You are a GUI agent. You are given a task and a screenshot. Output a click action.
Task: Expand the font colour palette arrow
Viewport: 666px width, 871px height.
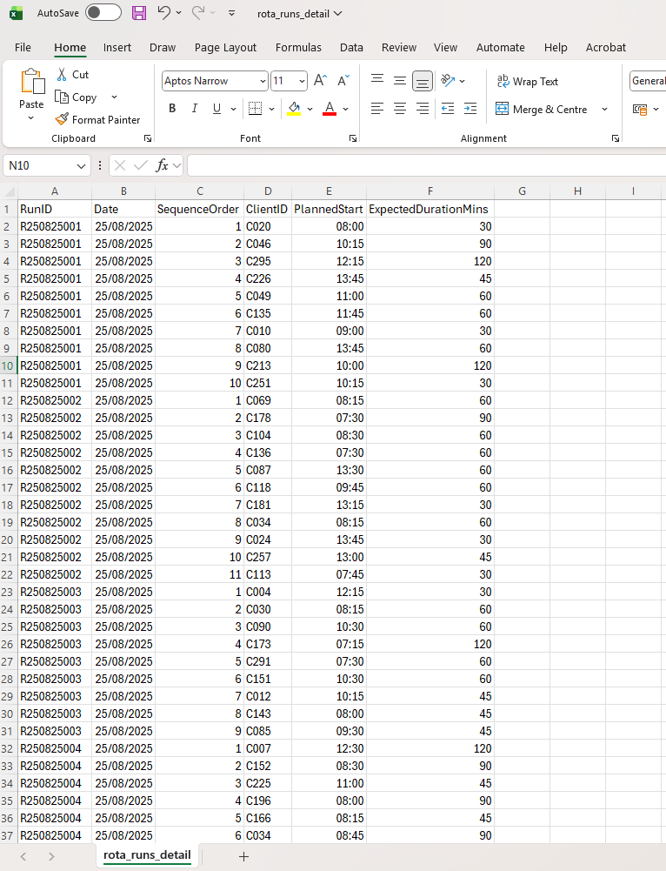[x=345, y=109]
